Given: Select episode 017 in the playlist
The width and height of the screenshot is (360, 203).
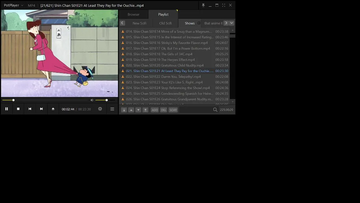Looking at the screenshot, I should point(174,48).
